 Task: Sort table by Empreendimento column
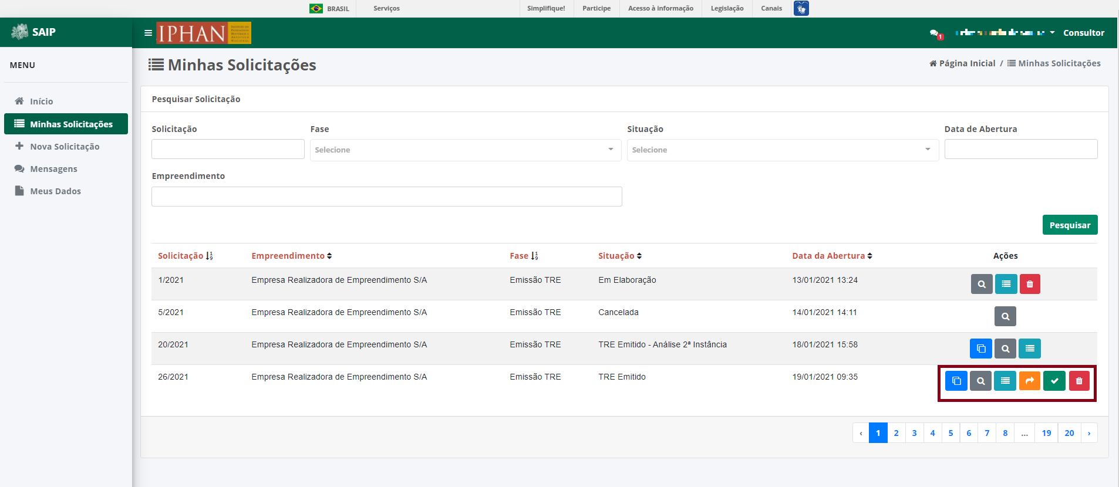[292, 256]
